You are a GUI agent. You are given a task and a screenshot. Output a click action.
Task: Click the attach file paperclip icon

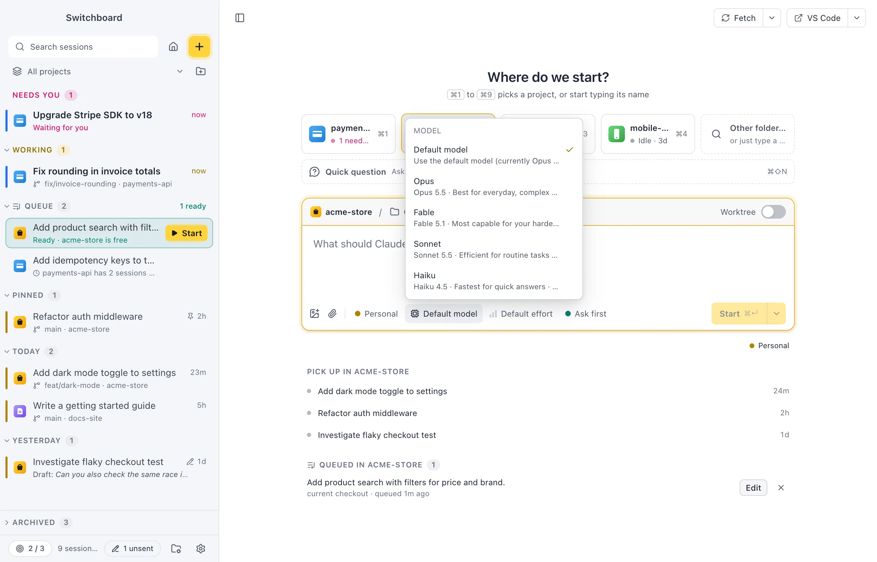tap(332, 314)
